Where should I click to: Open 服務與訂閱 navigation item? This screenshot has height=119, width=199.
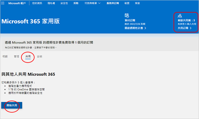[113, 3]
